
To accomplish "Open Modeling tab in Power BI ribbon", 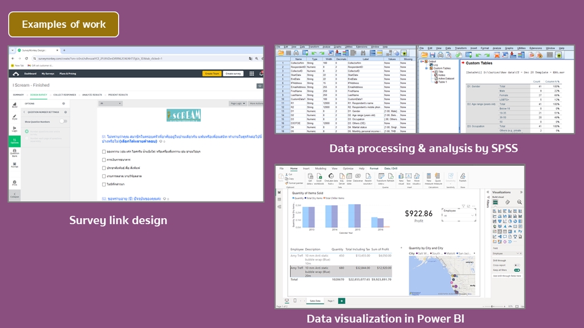I will point(321,168).
